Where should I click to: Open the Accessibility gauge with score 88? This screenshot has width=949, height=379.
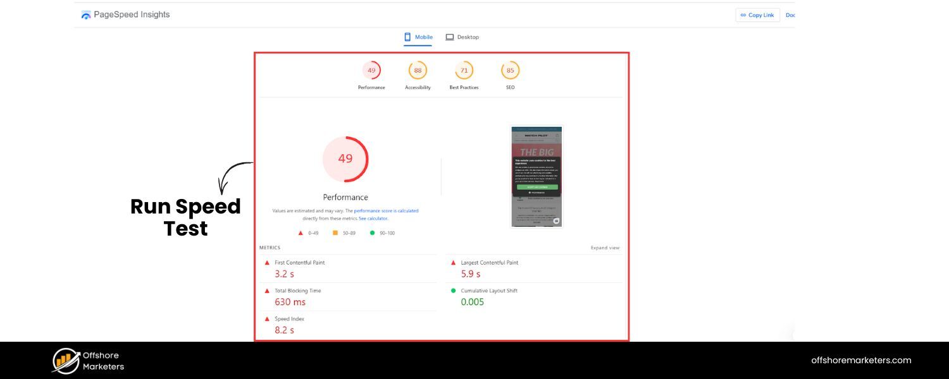418,70
